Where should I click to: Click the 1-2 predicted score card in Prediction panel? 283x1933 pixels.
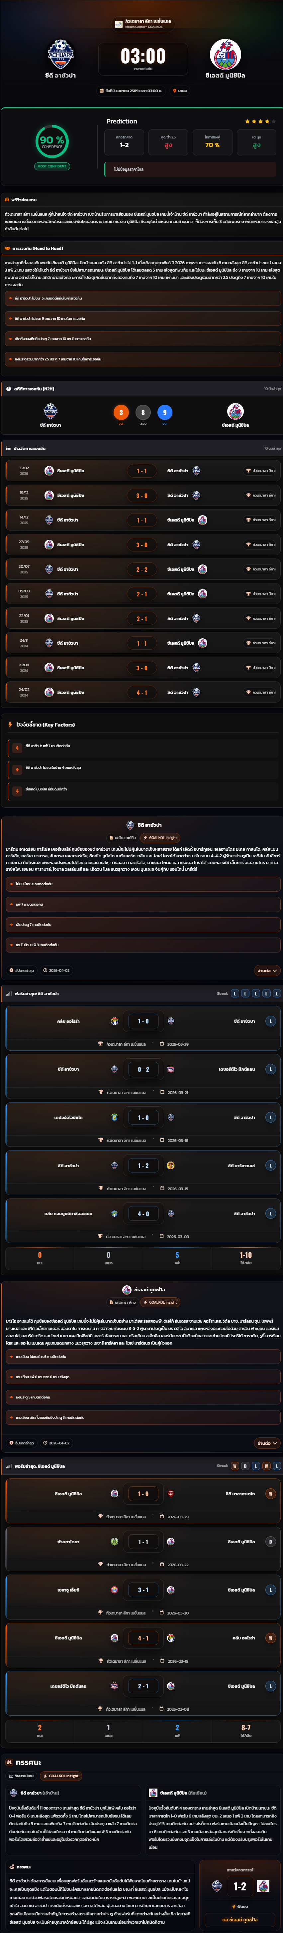(124, 142)
